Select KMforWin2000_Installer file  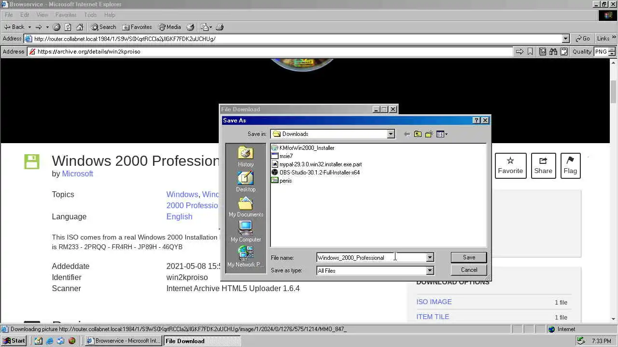pos(303,148)
